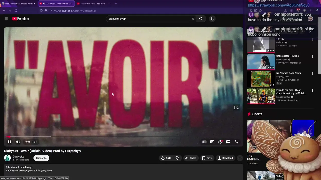Open YouTube notifications bell

[301, 19]
